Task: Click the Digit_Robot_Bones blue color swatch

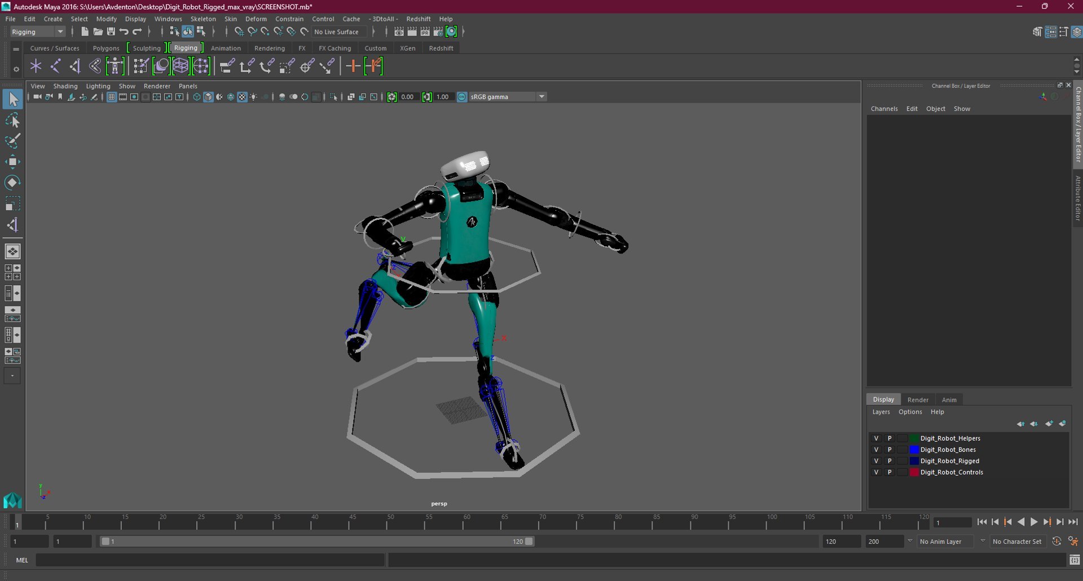Action: (x=914, y=450)
